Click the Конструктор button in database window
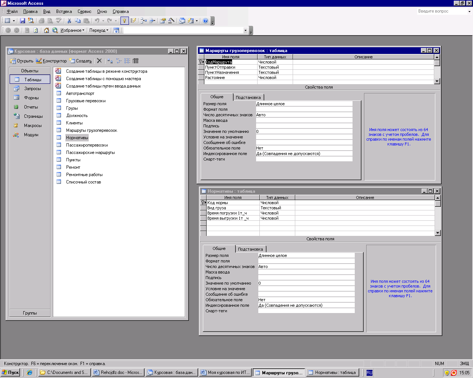Image resolution: width=473 pixels, height=378 pixels. point(51,61)
